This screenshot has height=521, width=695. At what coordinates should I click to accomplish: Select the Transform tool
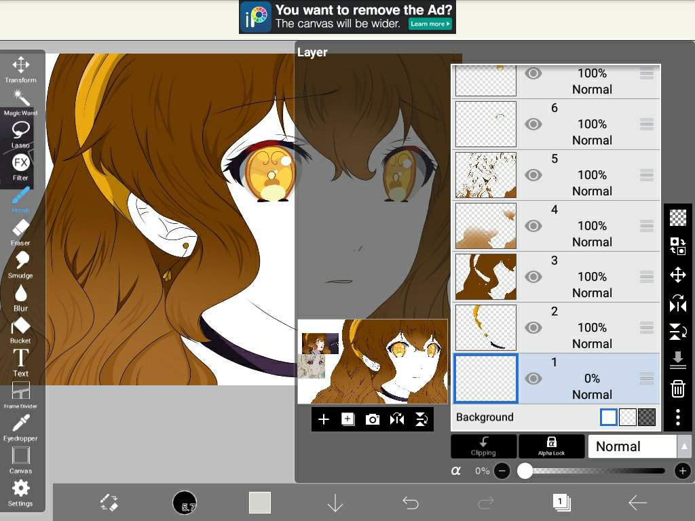point(20,68)
